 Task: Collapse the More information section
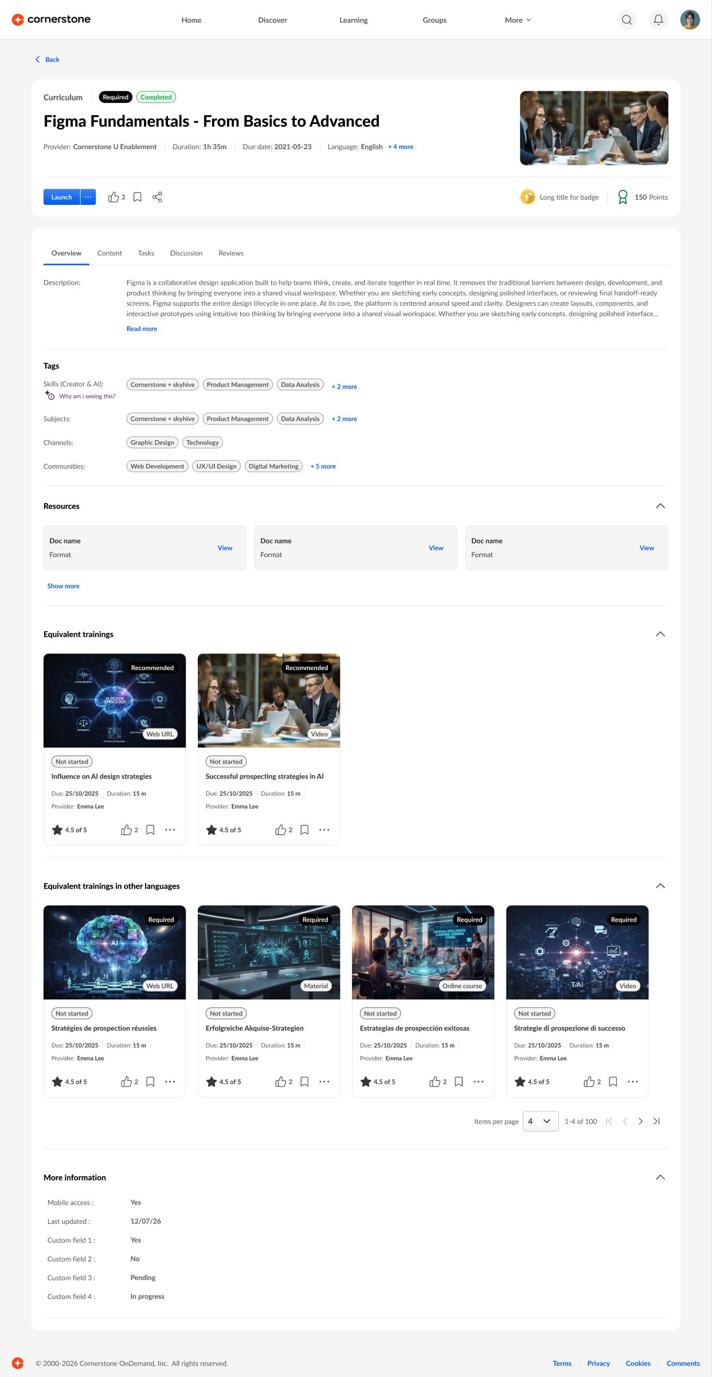(660, 1177)
